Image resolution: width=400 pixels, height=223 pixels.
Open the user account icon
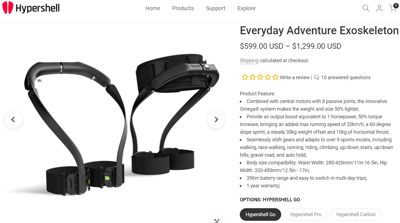pyautogui.click(x=379, y=8)
